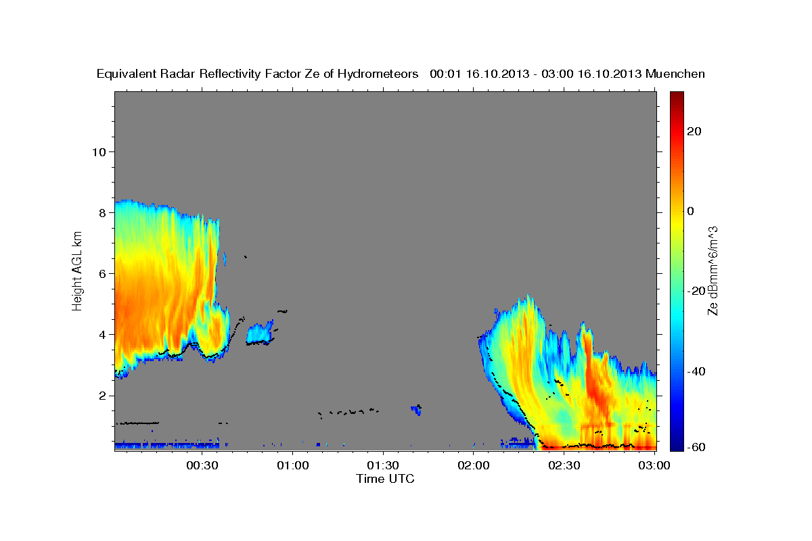
Task: Click the 'Time UTC' x-axis label
Action: [385, 479]
